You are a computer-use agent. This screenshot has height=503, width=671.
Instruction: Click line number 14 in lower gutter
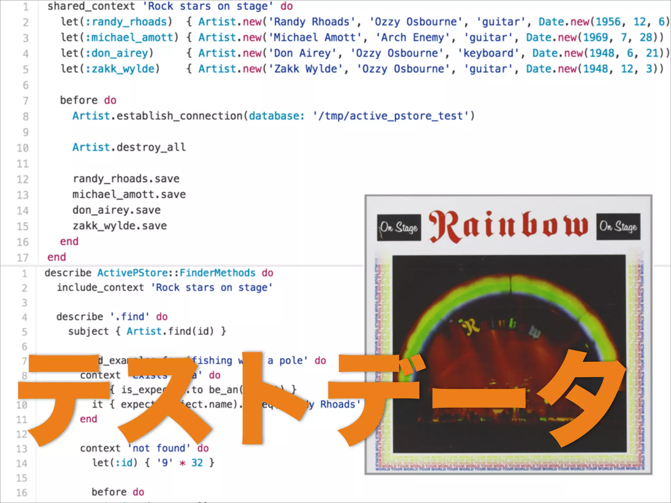pyautogui.click(x=22, y=463)
